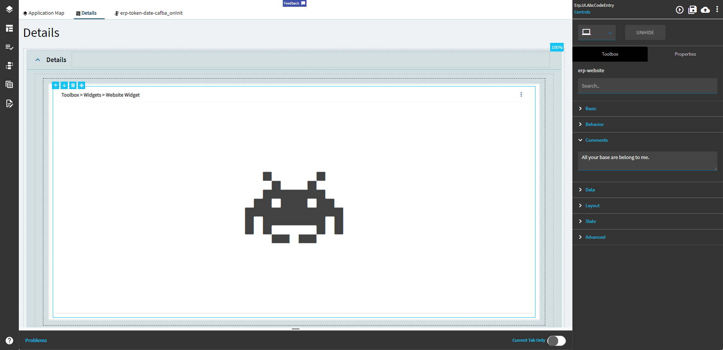Click the cloud upload publish icon
Viewport: 723px width, 350px height.
coord(705,10)
